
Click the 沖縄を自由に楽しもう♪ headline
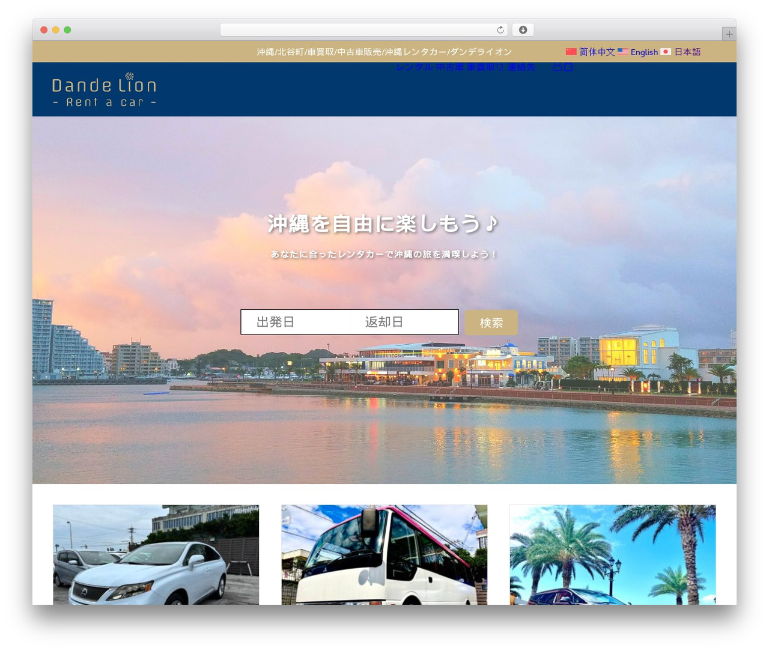383,224
